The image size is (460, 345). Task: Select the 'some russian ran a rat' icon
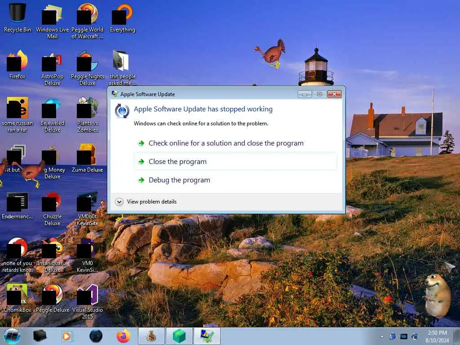[x=18, y=115]
